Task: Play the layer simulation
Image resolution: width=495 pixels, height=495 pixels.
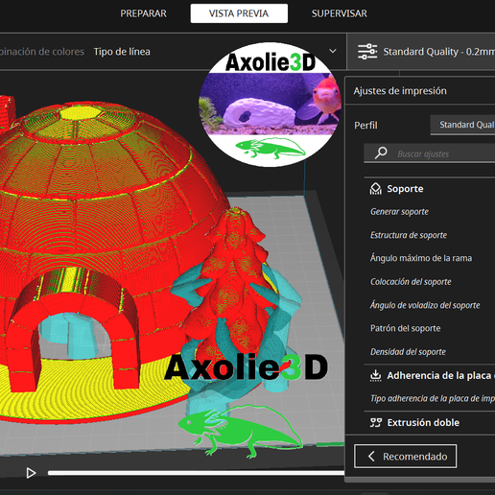Action: pyautogui.click(x=31, y=473)
